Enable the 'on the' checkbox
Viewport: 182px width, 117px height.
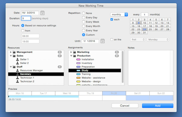[x=112, y=40]
